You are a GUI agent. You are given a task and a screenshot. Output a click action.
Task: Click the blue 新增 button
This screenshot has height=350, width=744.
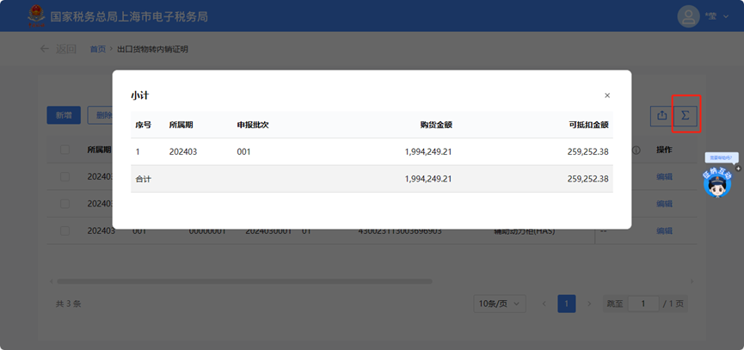click(x=64, y=115)
